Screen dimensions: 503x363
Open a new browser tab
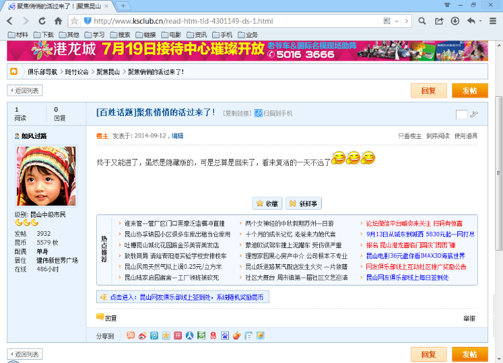pos(123,6)
